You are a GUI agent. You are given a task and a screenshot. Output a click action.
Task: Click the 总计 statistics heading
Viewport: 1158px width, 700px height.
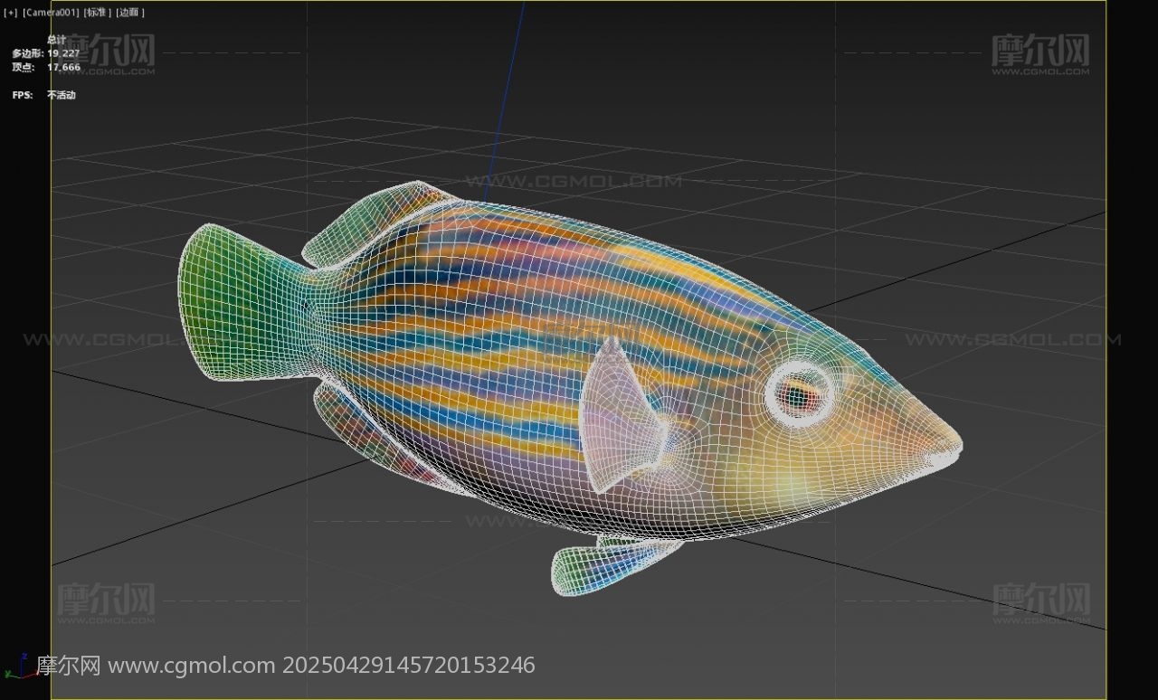click(56, 40)
